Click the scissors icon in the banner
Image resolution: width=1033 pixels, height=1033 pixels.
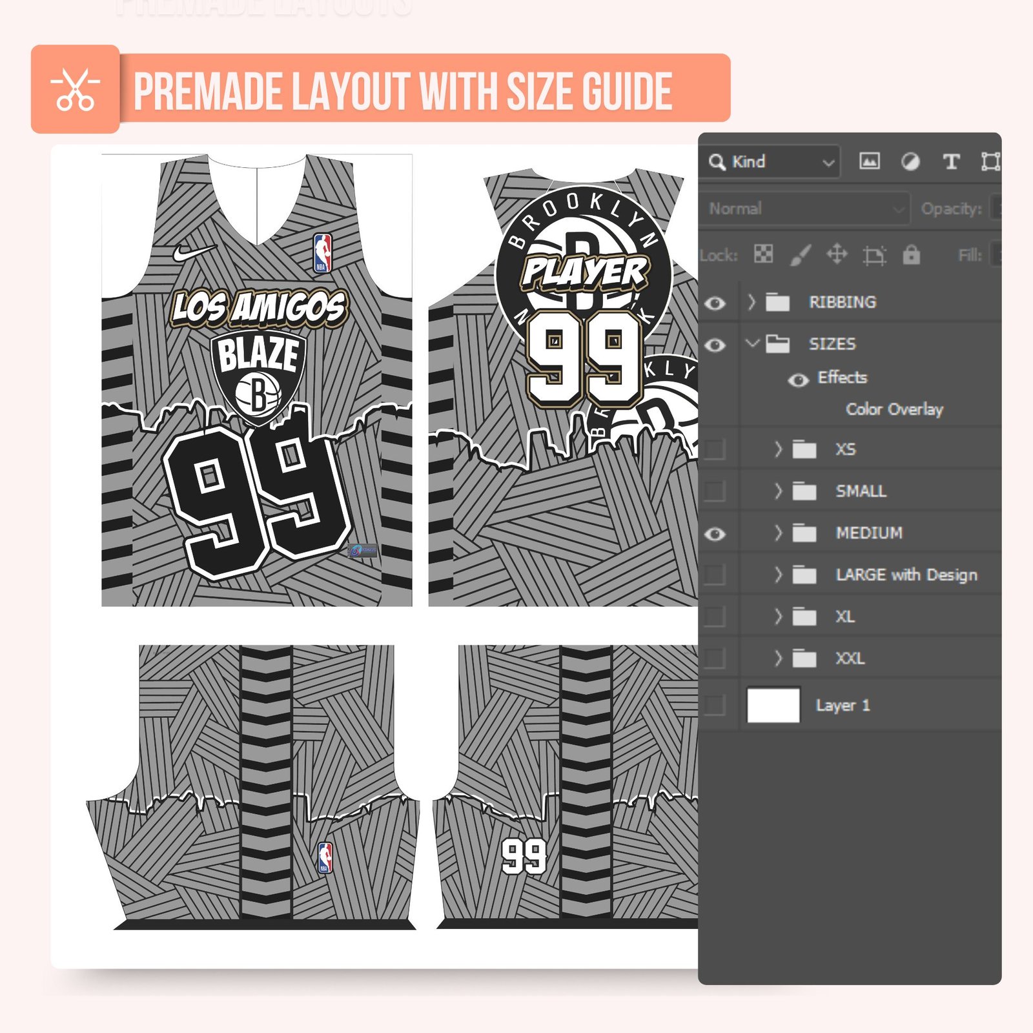click(x=76, y=90)
